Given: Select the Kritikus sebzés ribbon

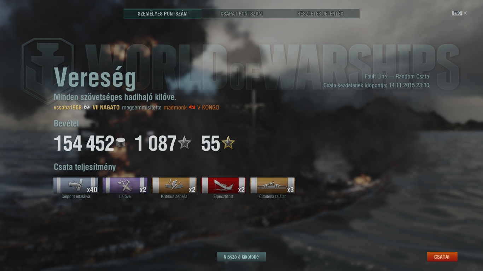Looking at the screenshot, I should (174, 185).
